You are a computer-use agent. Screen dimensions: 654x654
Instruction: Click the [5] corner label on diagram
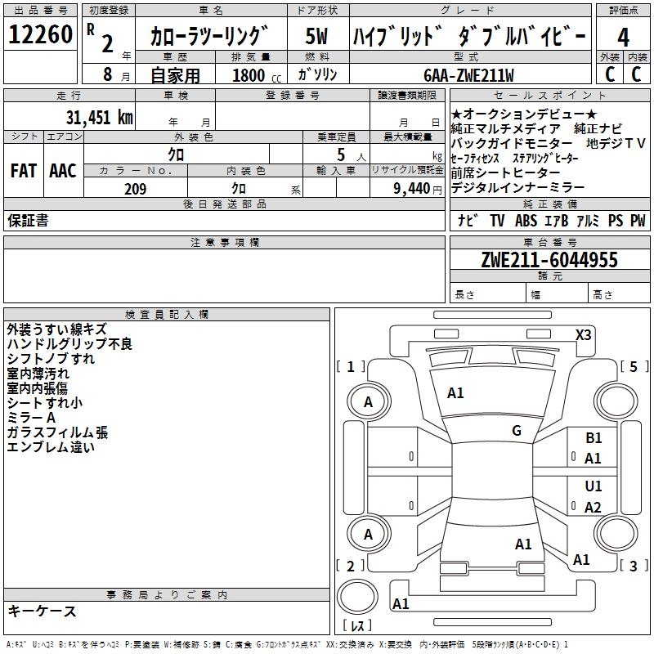click(x=634, y=367)
